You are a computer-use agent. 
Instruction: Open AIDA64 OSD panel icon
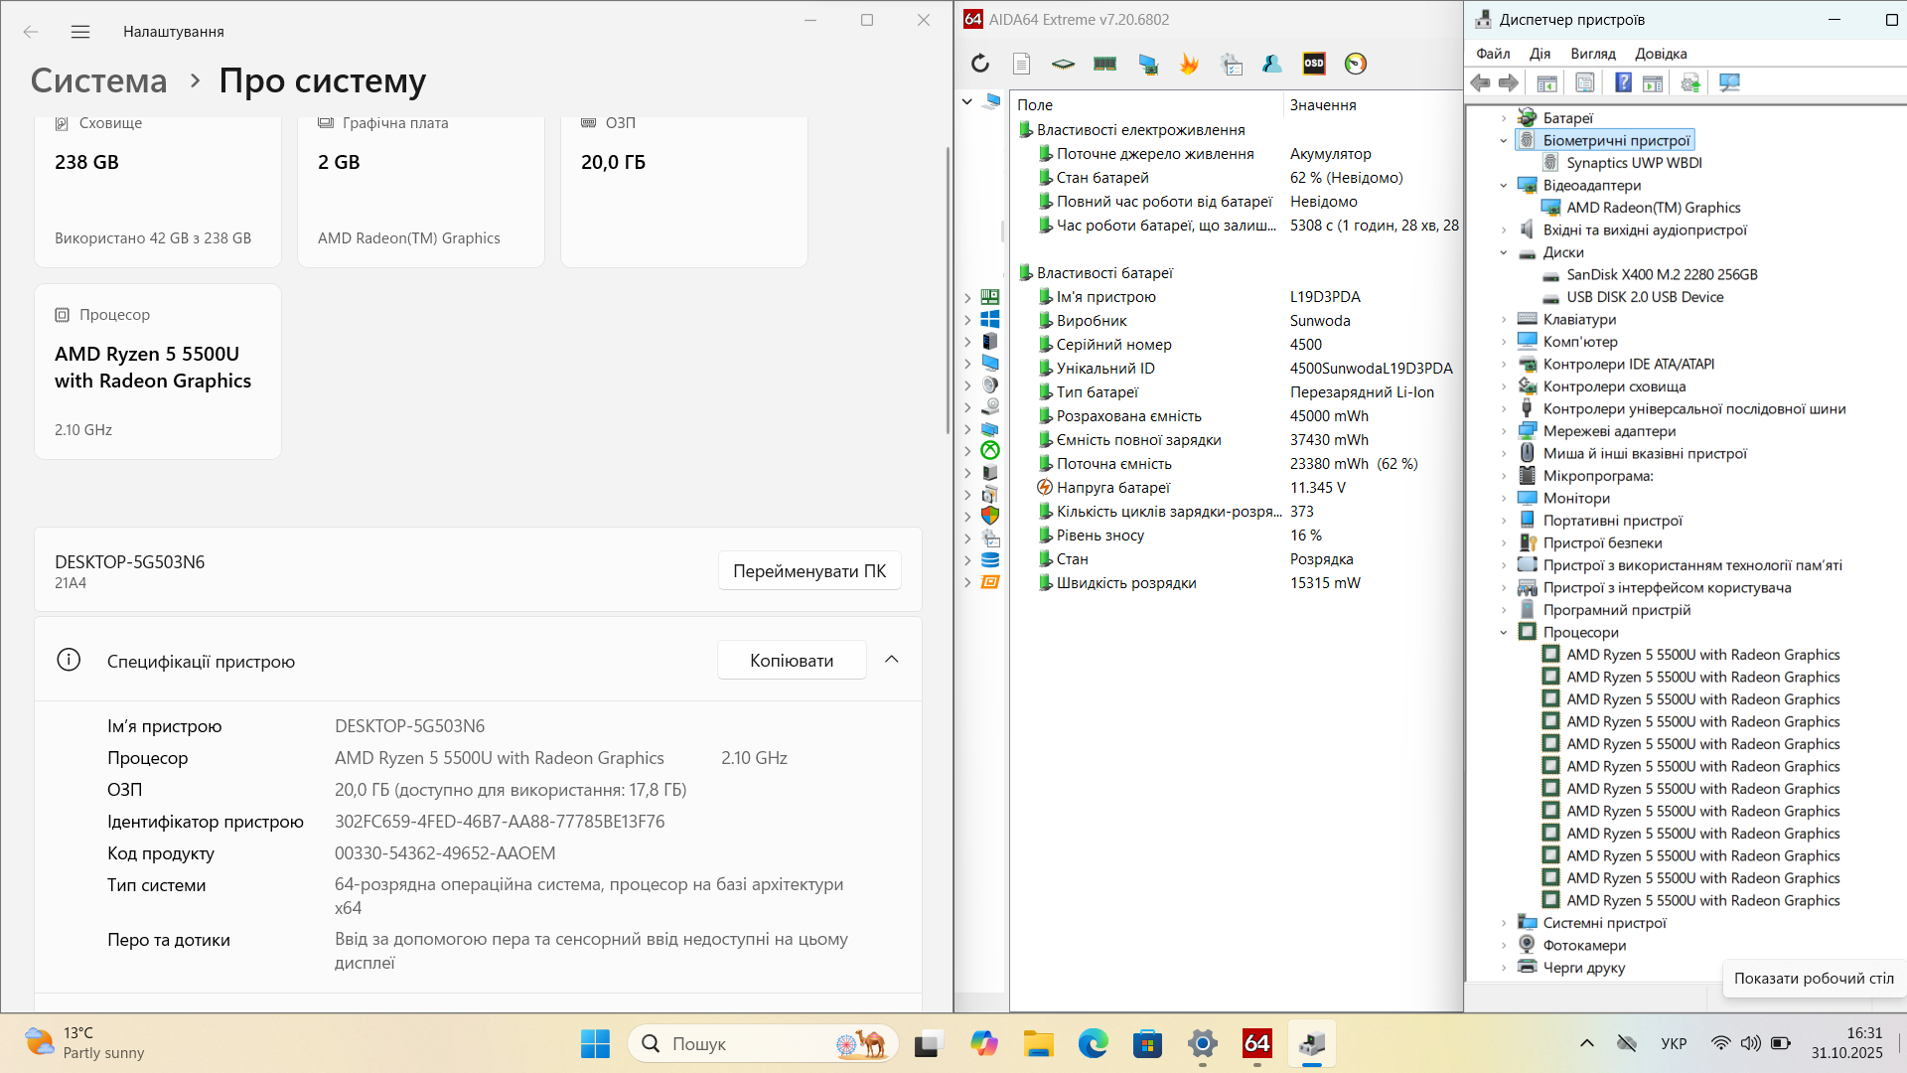pyautogui.click(x=1314, y=64)
